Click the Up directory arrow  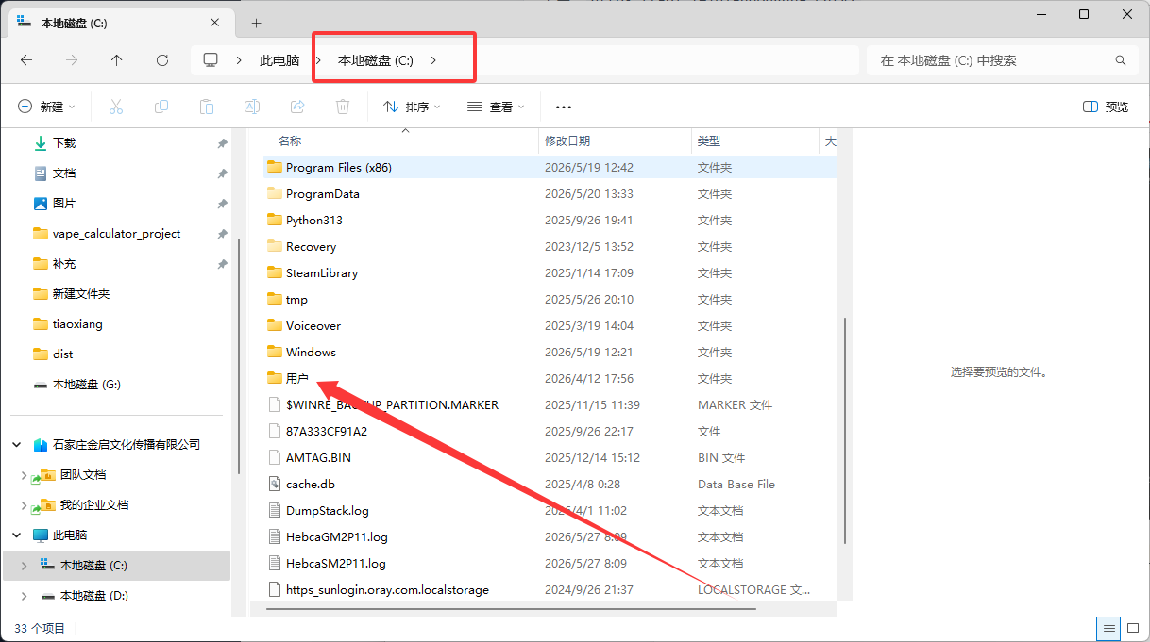pos(117,59)
